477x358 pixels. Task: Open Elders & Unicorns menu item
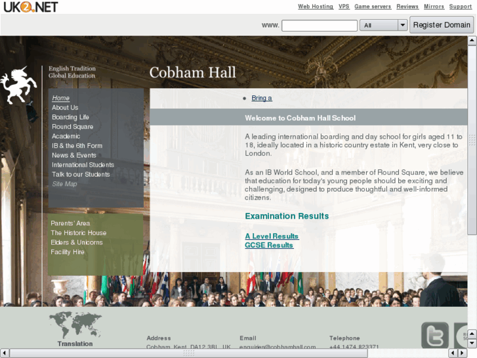tap(77, 242)
